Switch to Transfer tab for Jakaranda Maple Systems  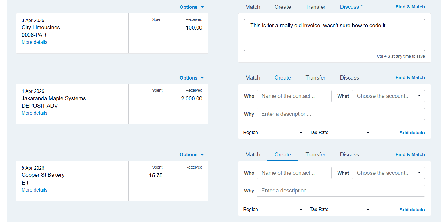[x=315, y=78]
